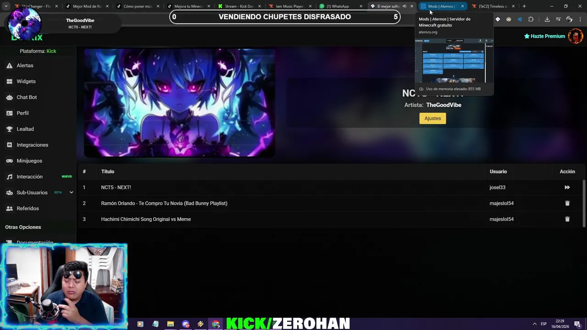Click the Usuario column header
This screenshot has height=330, width=587.
[498, 171]
